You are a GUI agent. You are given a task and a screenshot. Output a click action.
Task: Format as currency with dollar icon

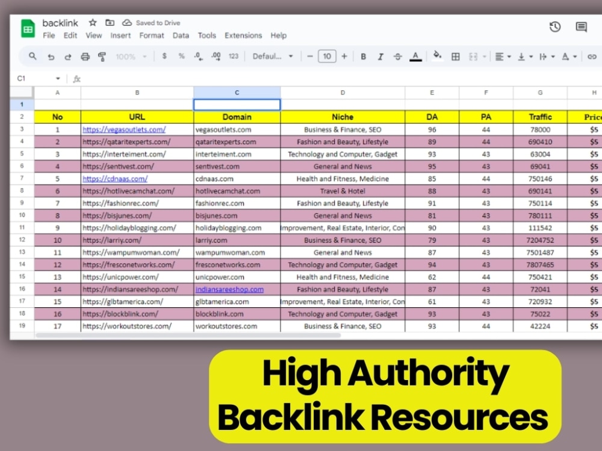click(164, 57)
